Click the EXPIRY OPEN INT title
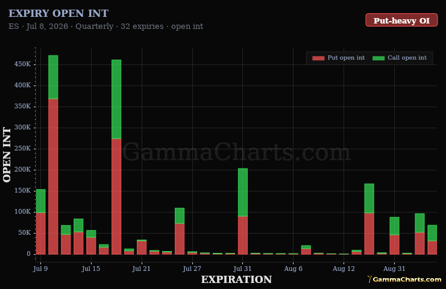Viewport: 446px width, 289px height. [x=58, y=13]
